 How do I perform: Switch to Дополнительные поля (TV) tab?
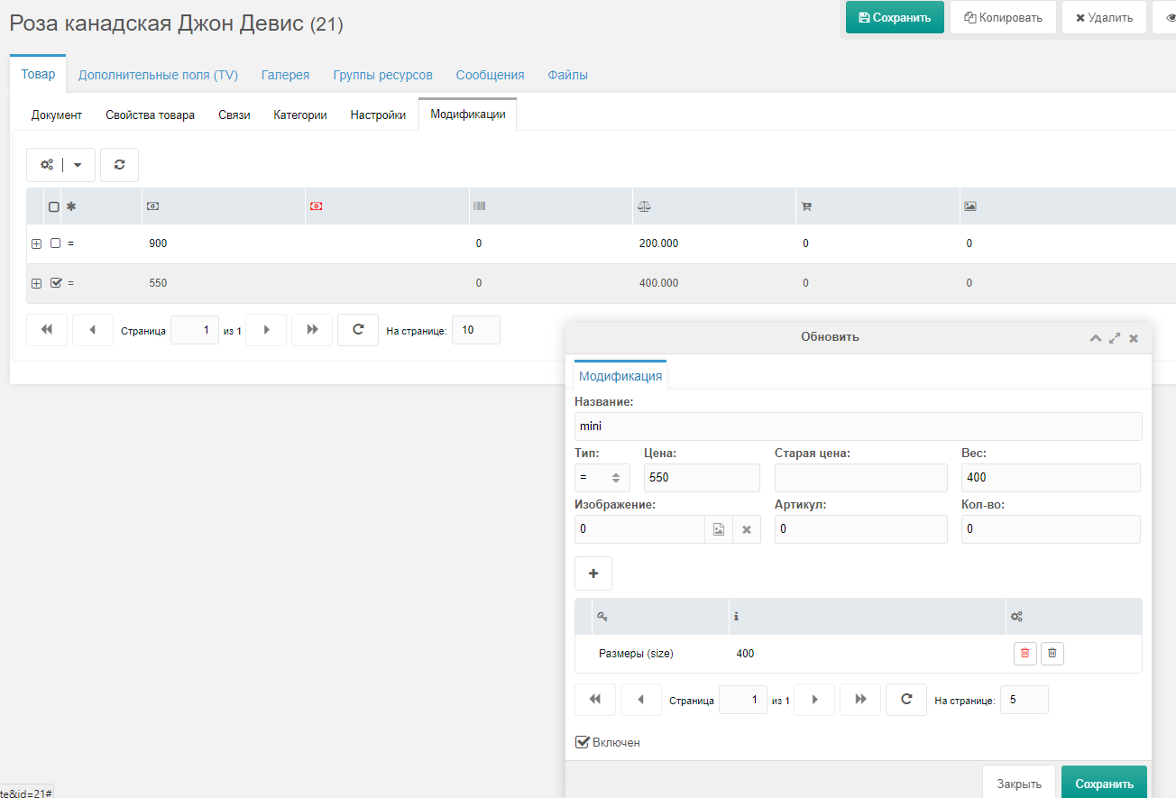tap(158, 75)
